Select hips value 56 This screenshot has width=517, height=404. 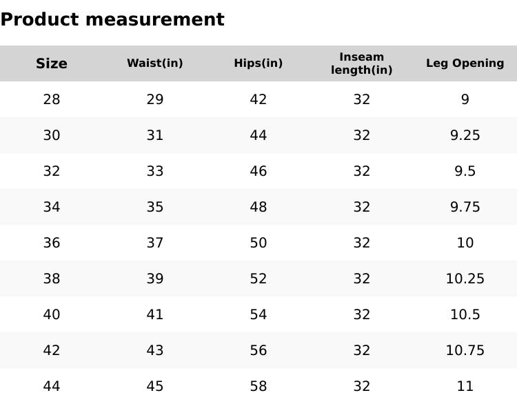pyautogui.click(x=258, y=350)
